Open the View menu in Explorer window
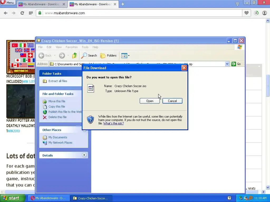This screenshot has height=202, width=270. pos(59,47)
